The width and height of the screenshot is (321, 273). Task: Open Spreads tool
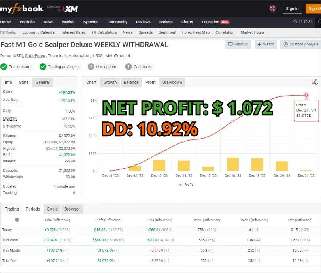pos(145,32)
